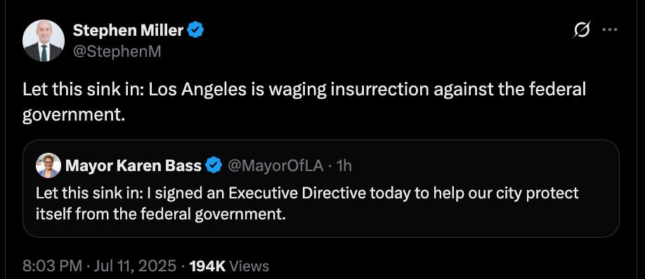Image resolution: width=645 pixels, height=279 pixels.
Task: Open the three-dot more options menu
Action: (x=610, y=30)
